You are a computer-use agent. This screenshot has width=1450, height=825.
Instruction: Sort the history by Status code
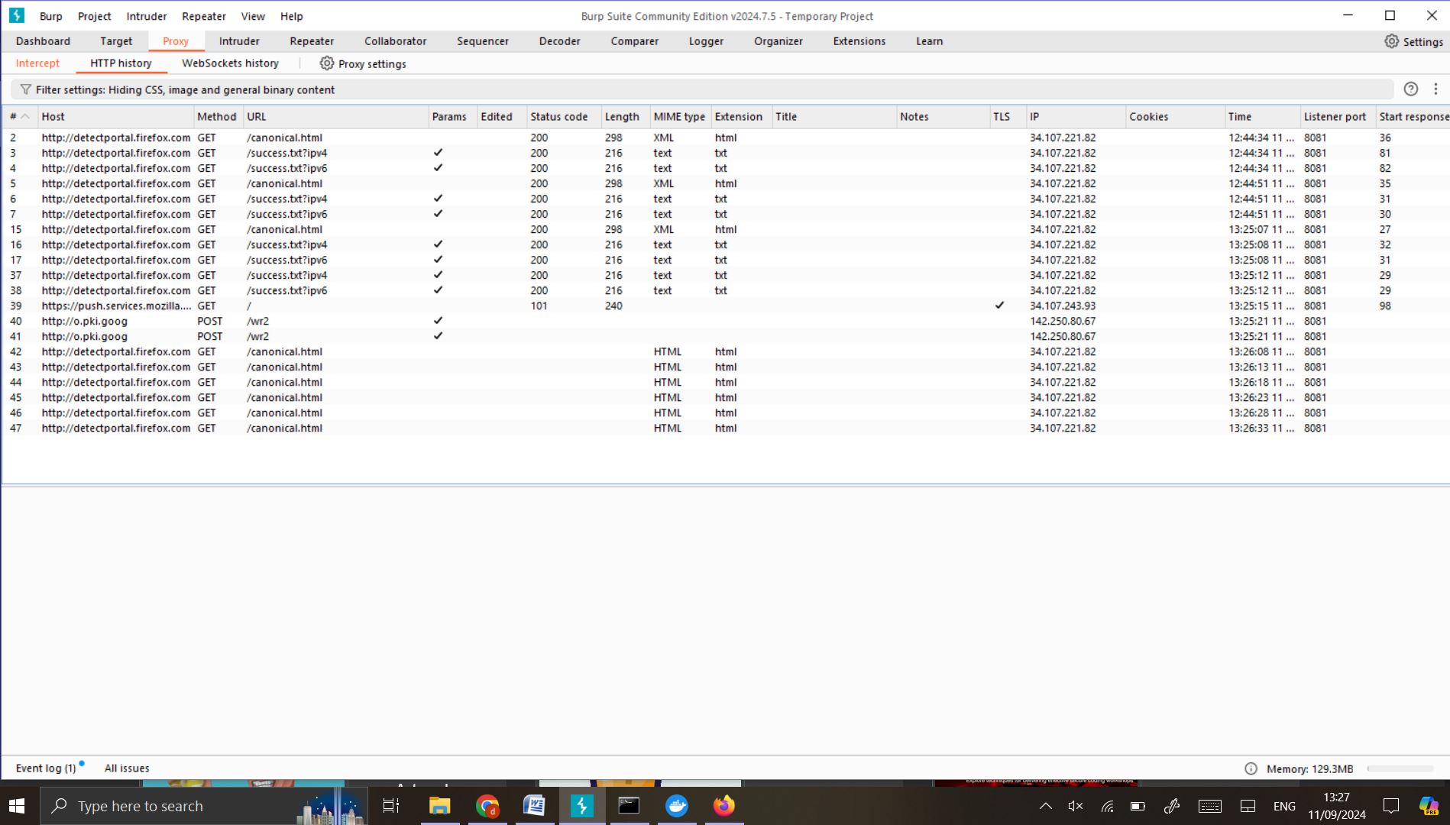(x=558, y=117)
